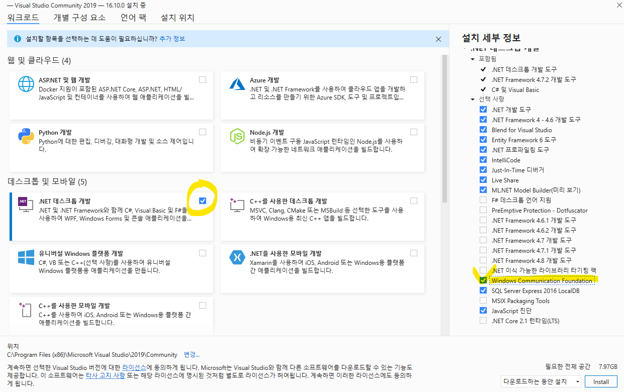Uncheck Entity Framework 6 도구 option
624x392 pixels.
(483, 140)
